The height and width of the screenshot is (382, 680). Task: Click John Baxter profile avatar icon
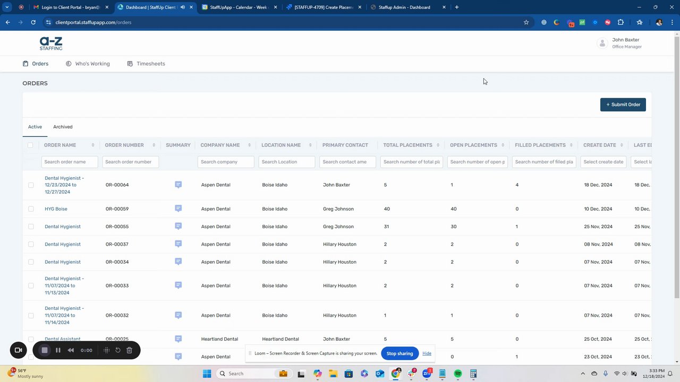coord(602,44)
